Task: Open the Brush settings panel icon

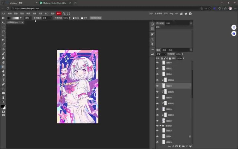Action: pos(152,34)
